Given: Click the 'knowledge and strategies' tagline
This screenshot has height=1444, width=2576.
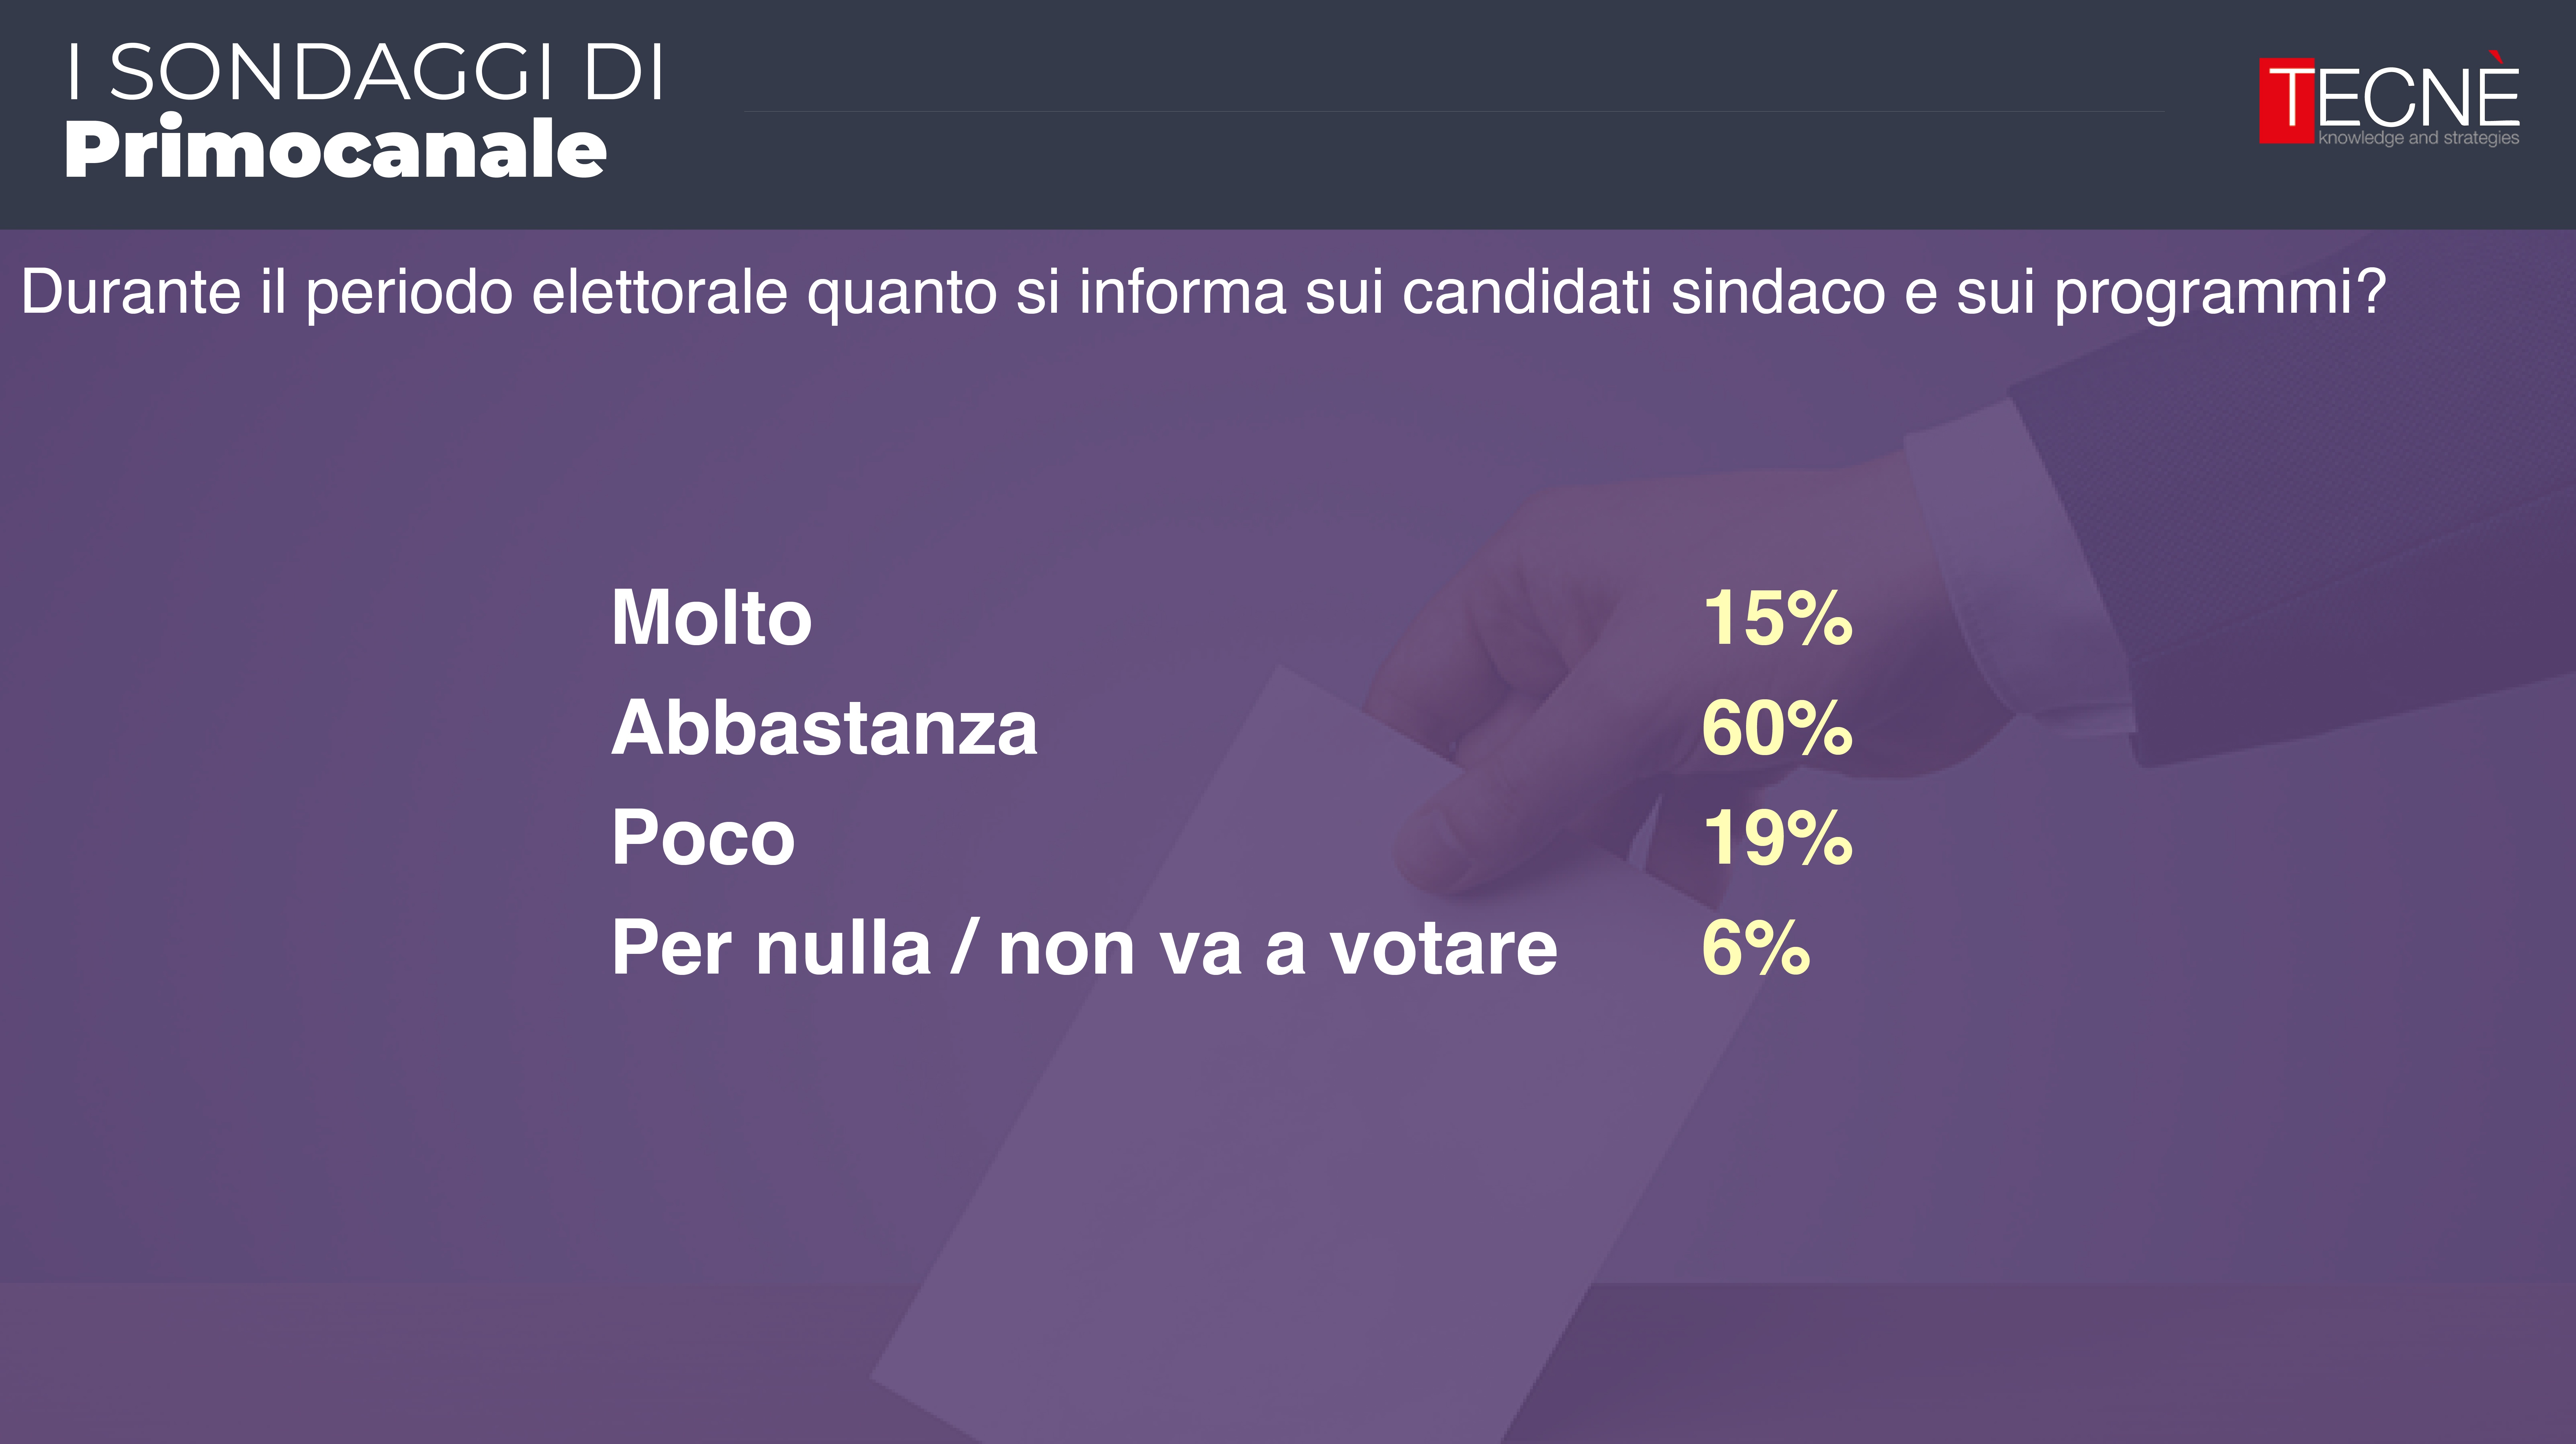Looking at the screenshot, I should click(2418, 138).
